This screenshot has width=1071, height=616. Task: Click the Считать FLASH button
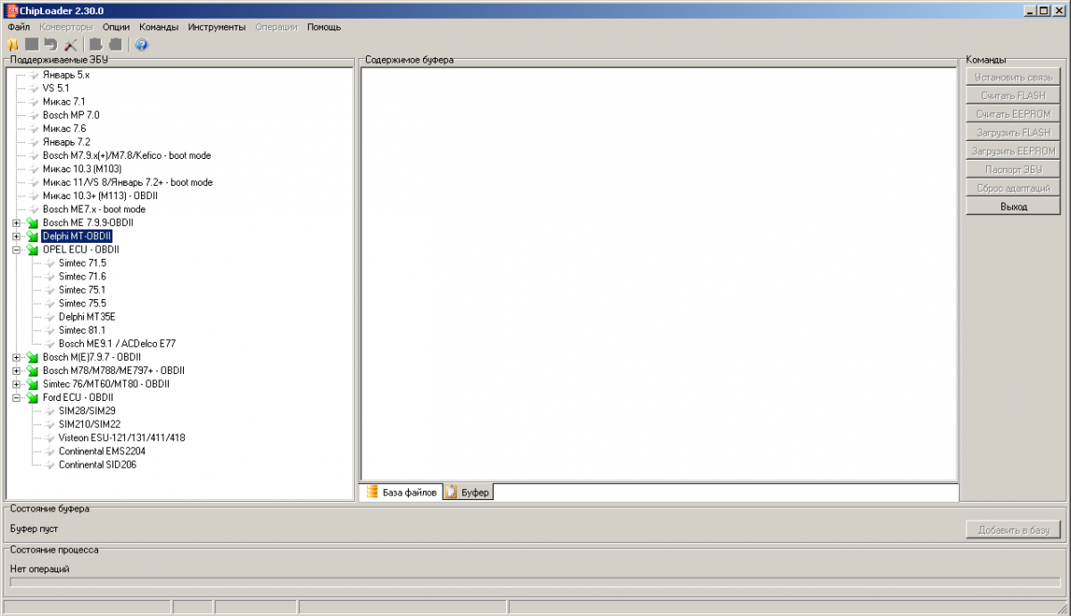[1014, 96]
